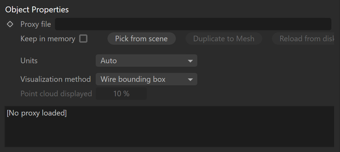Enable the Keep in memory checkbox
Screen dimensions: 340x152
click(83, 39)
